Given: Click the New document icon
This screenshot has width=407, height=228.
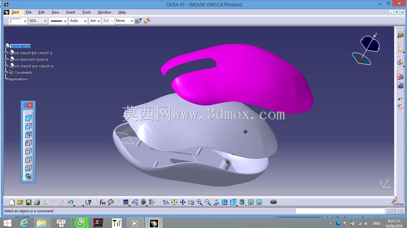Looking at the screenshot, I should 12,202.
